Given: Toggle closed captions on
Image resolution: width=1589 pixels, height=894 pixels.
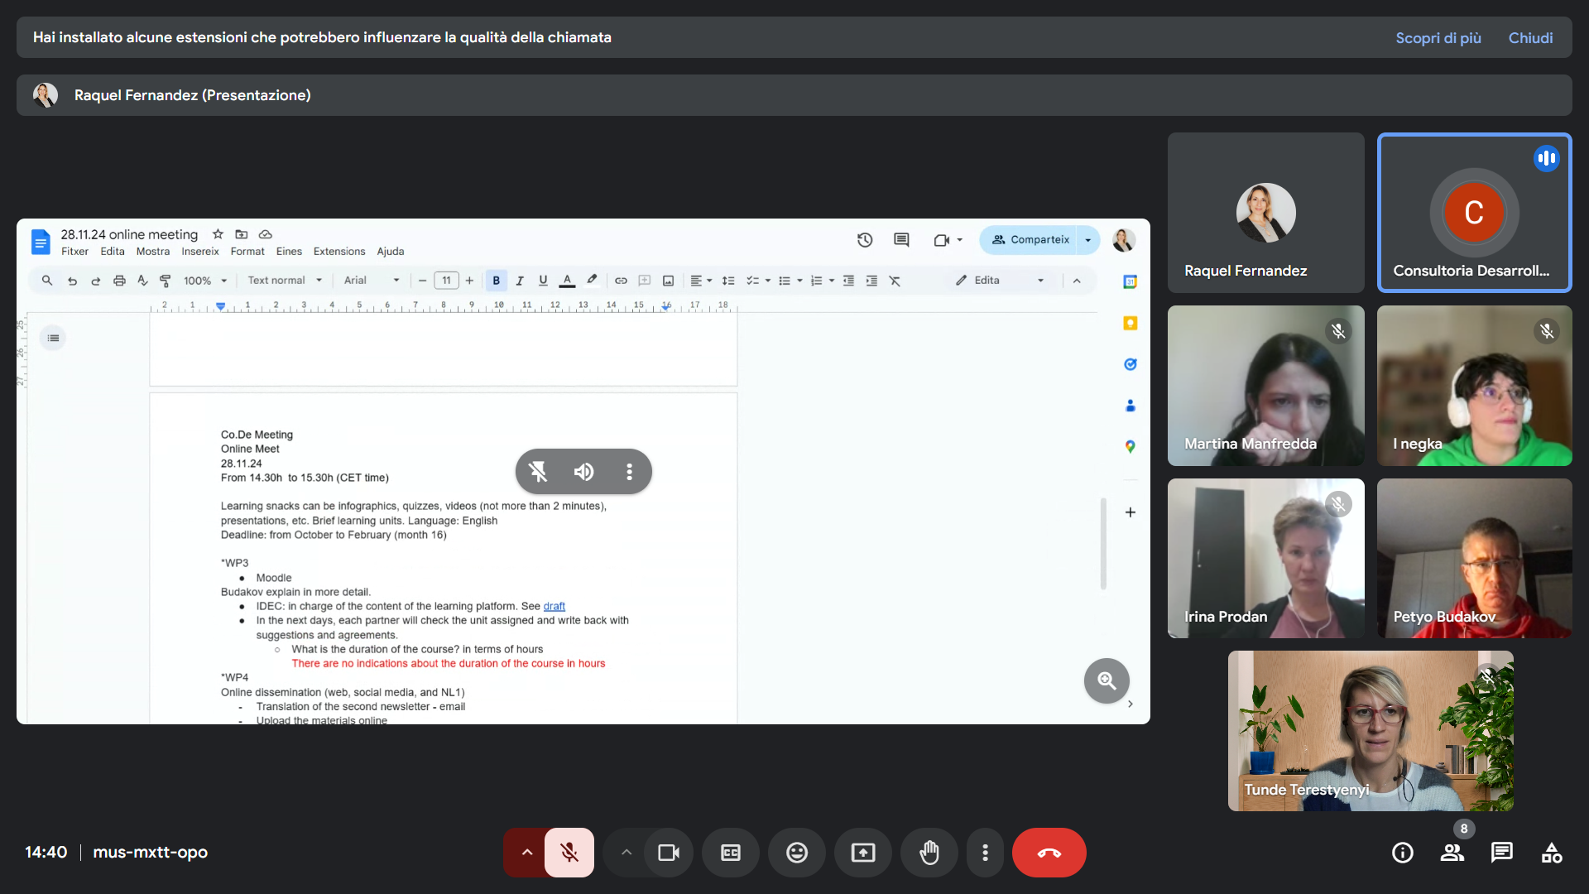Looking at the screenshot, I should click(730, 853).
